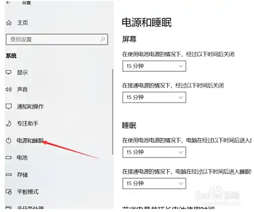The width and height of the screenshot is (254, 212).
Task: Click the 电源和睡眠 power icon
Action: (9, 140)
